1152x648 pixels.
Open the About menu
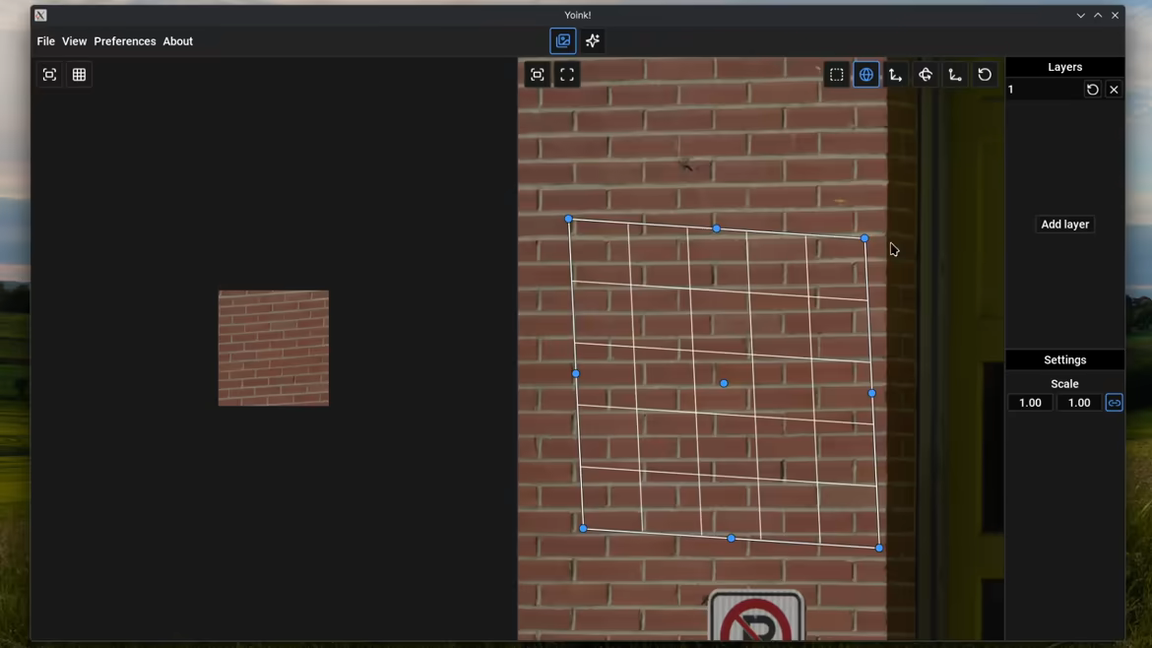tap(178, 41)
